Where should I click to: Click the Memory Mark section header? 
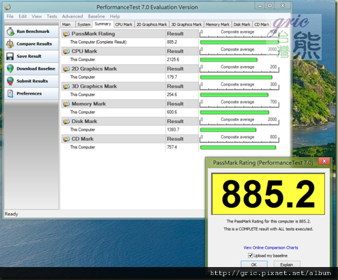[130, 104]
